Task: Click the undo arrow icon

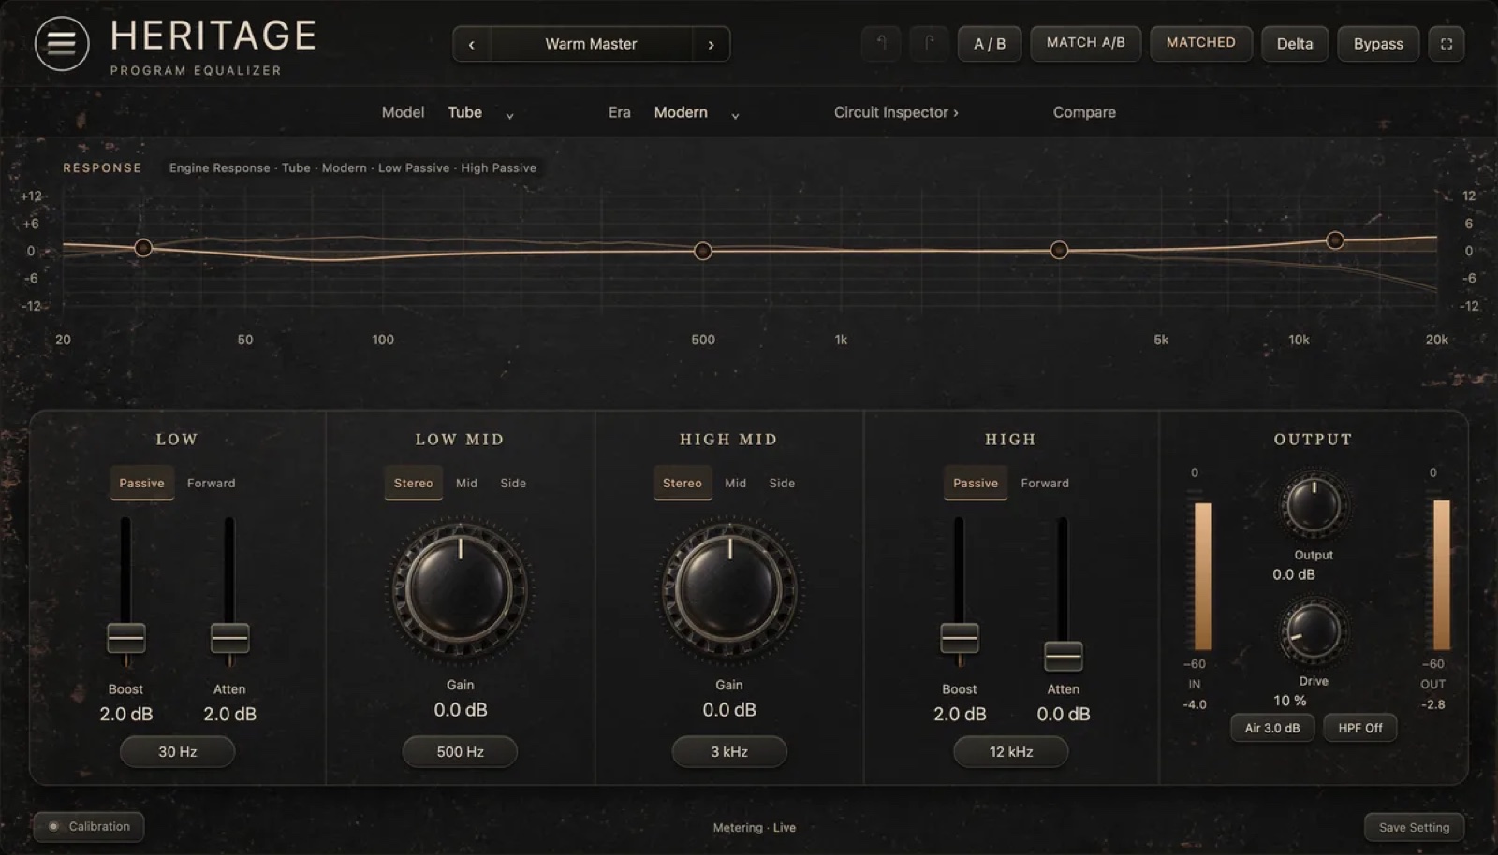Action: click(x=881, y=43)
